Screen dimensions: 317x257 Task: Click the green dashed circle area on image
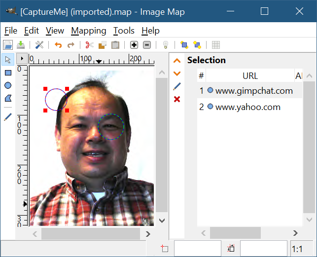[111, 127]
